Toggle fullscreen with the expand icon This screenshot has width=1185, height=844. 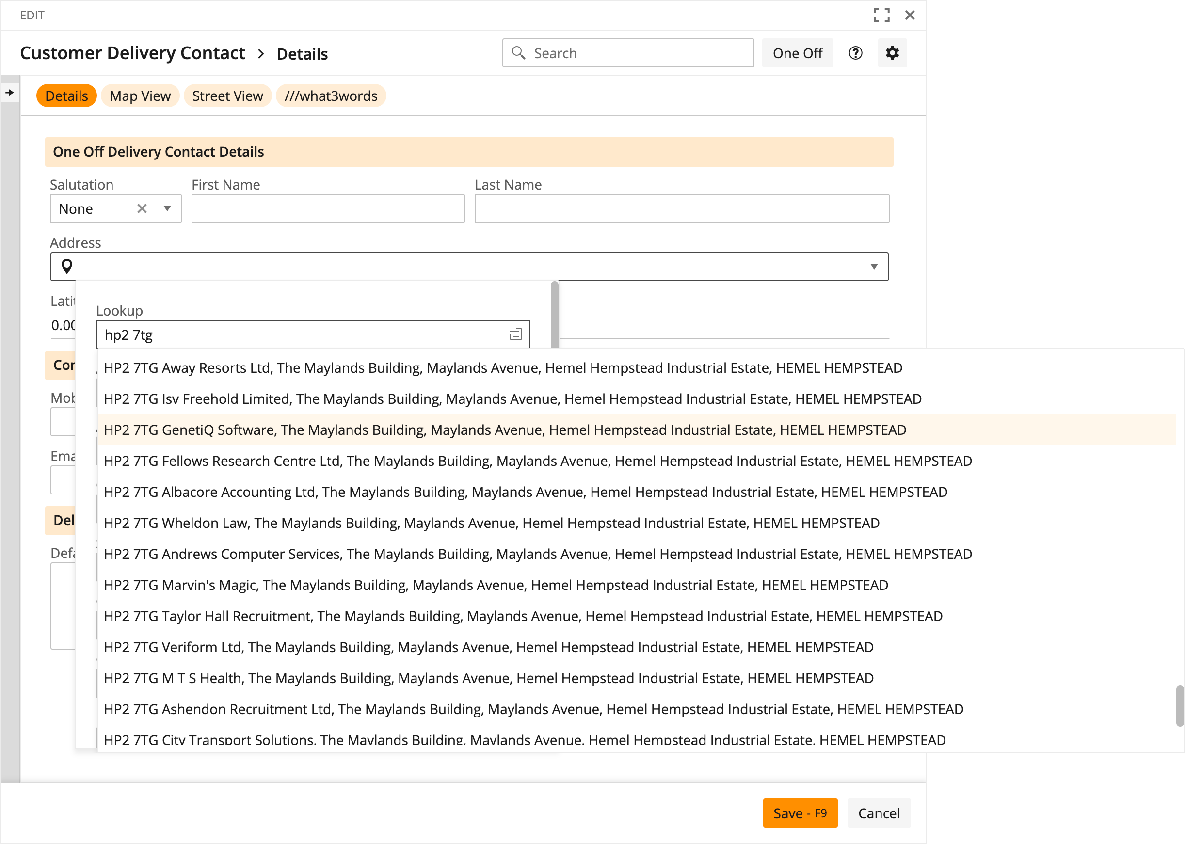click(881, 15)
